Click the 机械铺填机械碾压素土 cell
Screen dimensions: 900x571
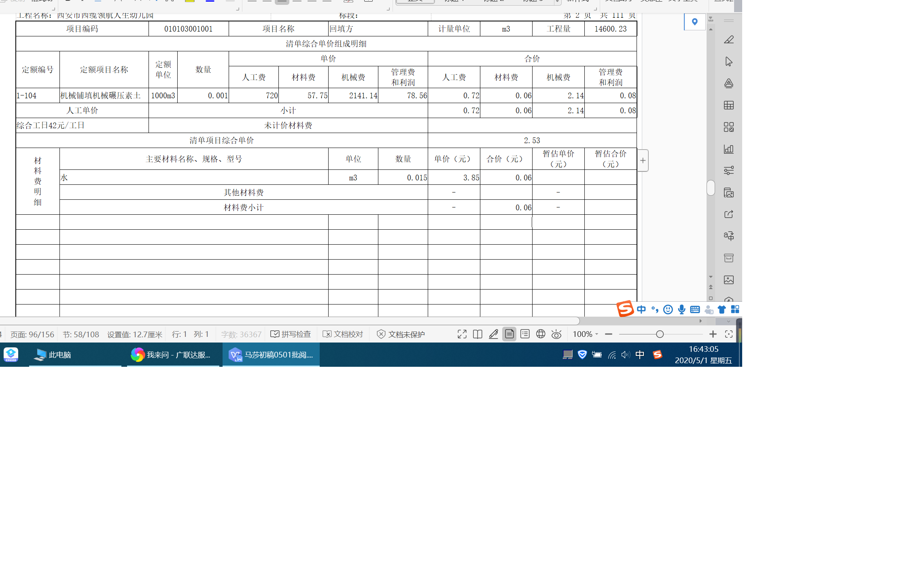104,95
